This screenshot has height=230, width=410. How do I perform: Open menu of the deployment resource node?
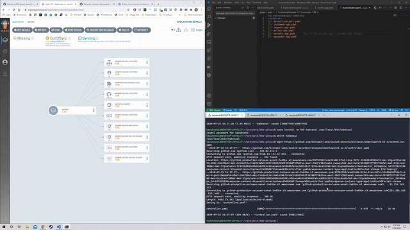click(x=147, y=95)
